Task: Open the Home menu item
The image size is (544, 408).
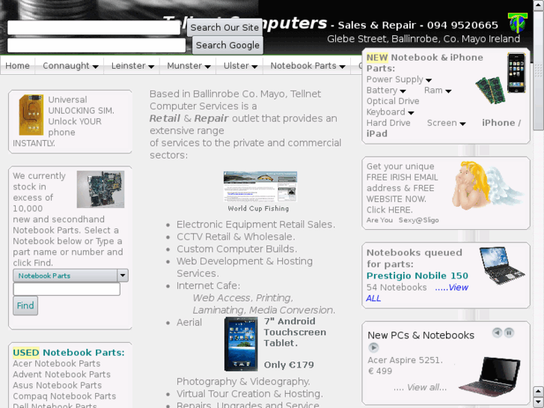Action: tap(17, 66)
